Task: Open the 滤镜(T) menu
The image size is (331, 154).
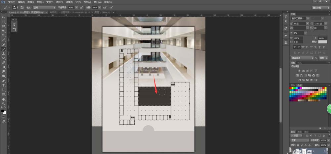Action: (69, 2)
